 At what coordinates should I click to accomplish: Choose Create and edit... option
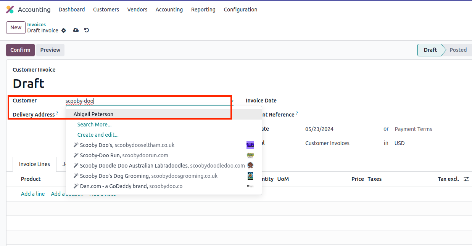click(164, 135)
